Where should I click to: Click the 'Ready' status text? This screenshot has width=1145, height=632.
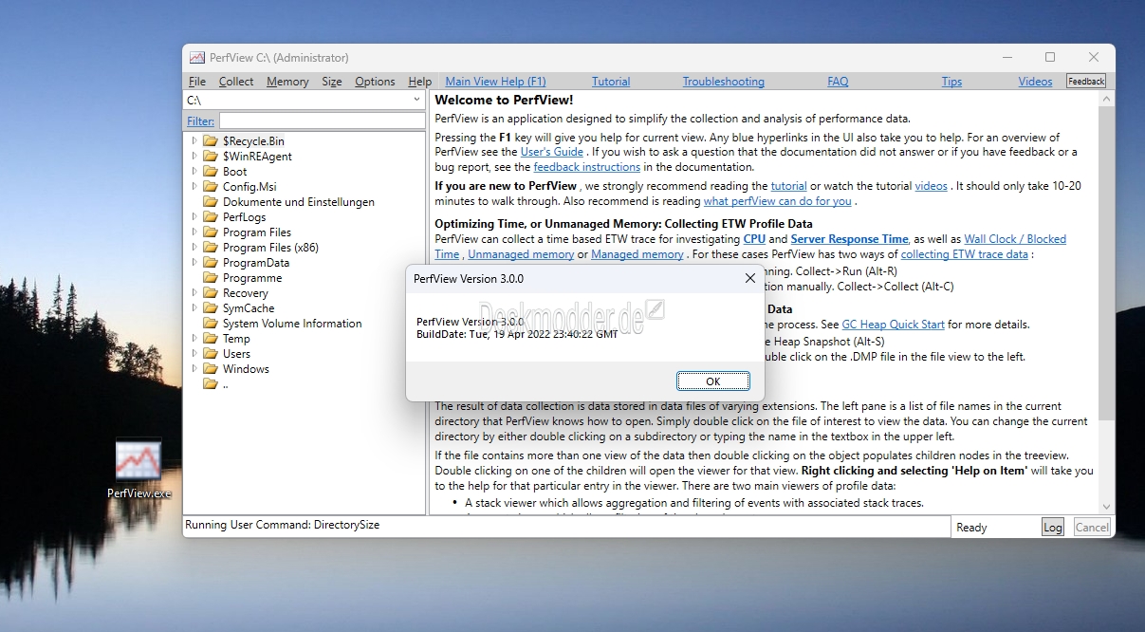pyautogui.click(x=971, y=528)
